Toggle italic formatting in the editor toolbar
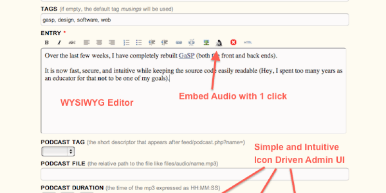This screenshot has height=193, width=386. pyautogui.click(x=59, y=42)
